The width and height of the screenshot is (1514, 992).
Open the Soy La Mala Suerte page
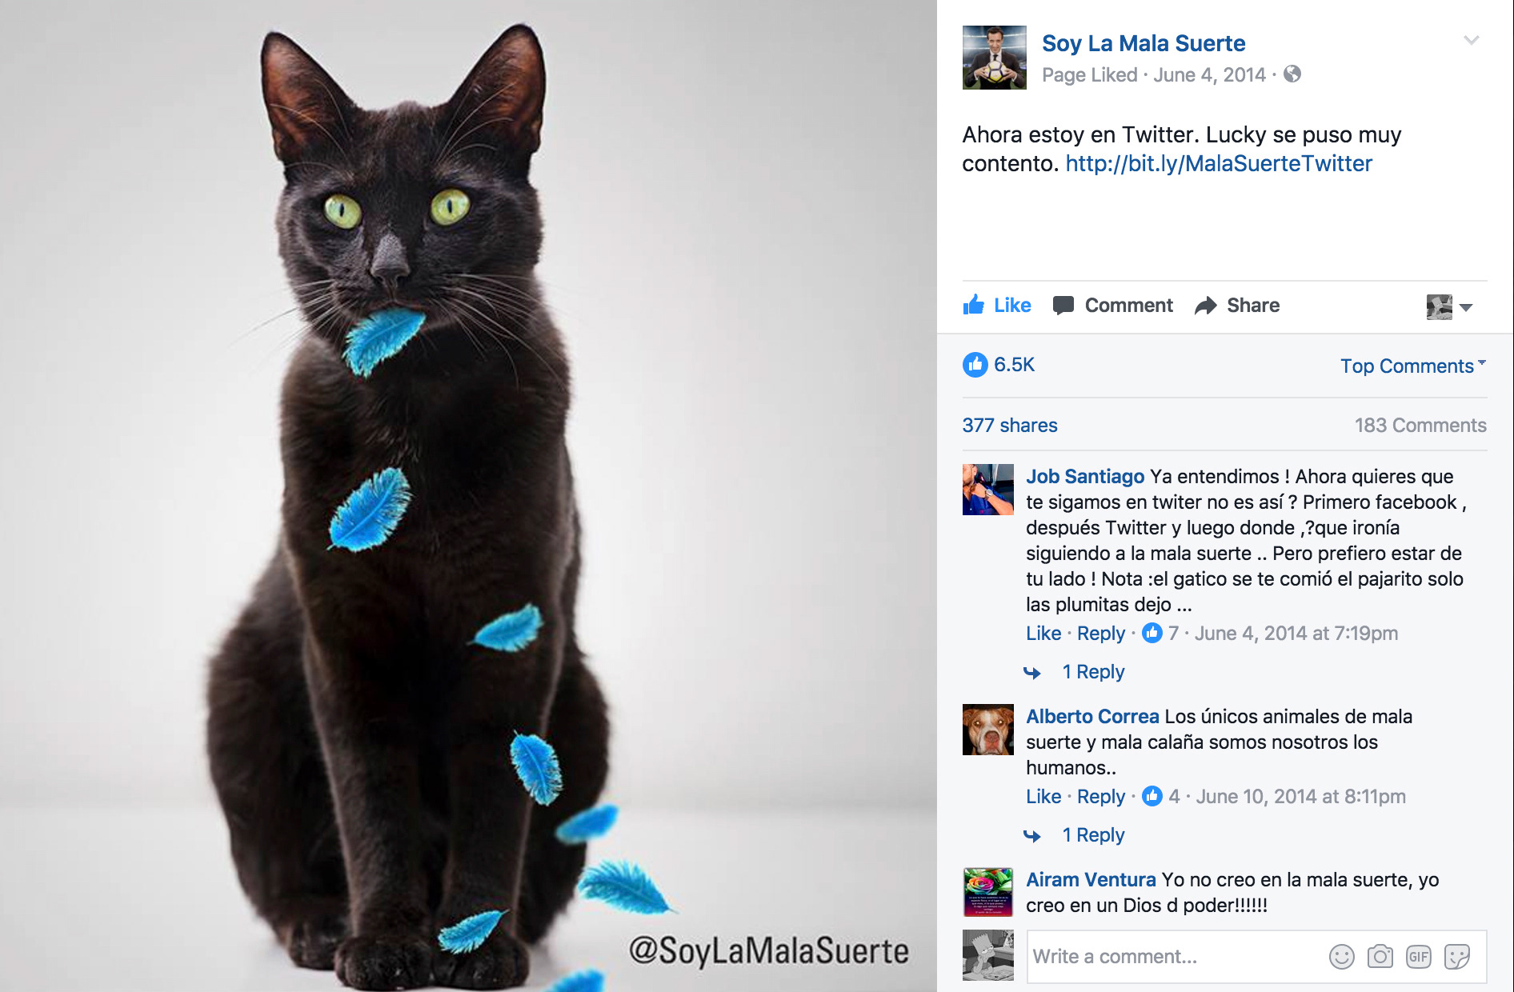[x=1144, y=43]
